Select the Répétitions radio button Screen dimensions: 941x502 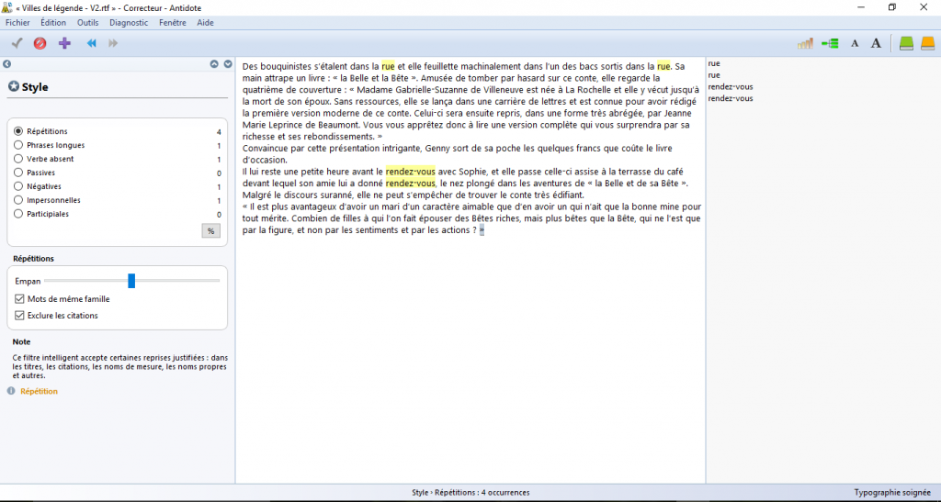(18, 131)
